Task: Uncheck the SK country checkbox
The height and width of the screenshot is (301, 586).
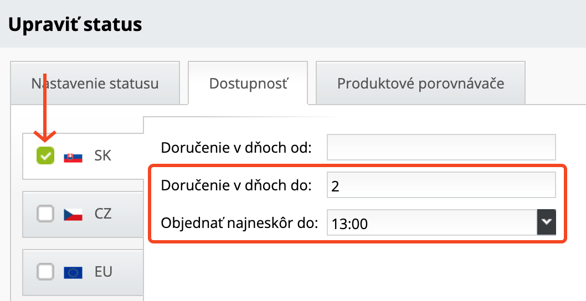Action: point(45,155)
